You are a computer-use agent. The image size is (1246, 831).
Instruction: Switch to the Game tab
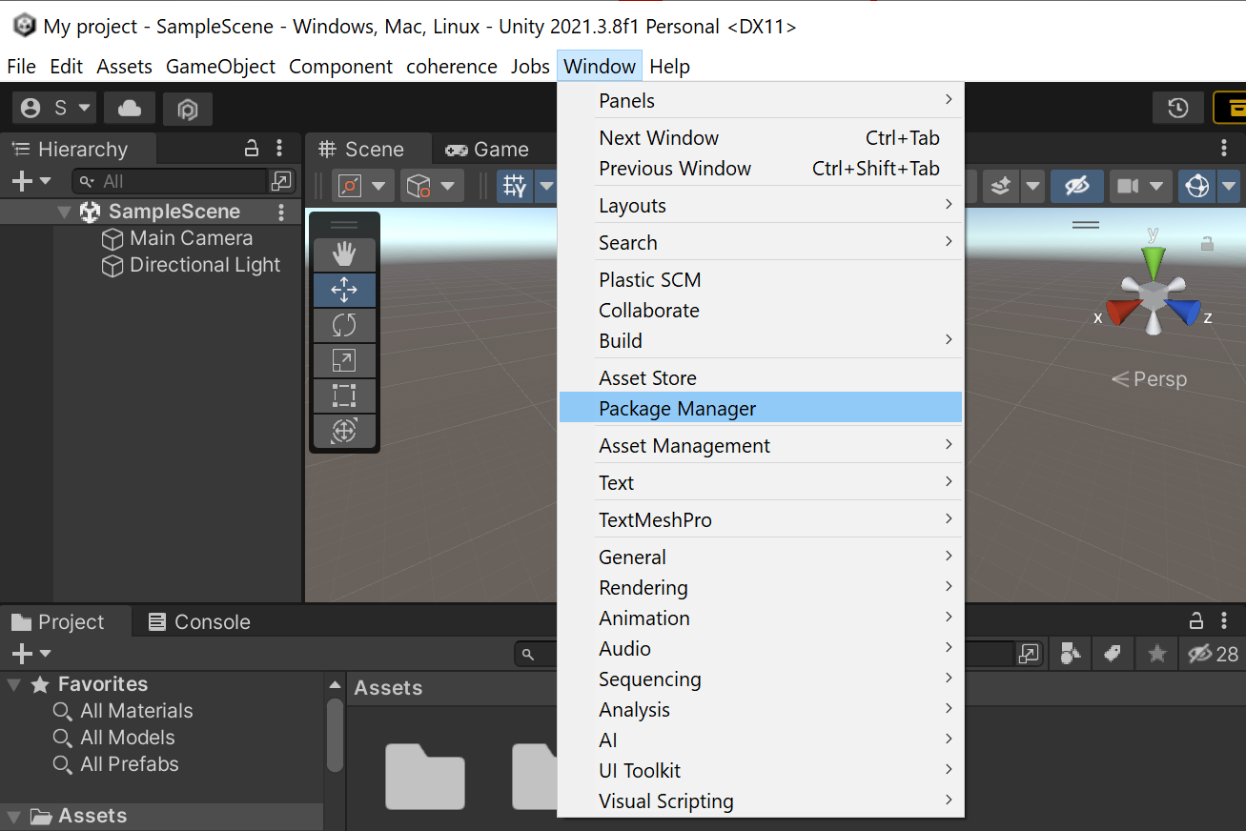pos(487,149)
